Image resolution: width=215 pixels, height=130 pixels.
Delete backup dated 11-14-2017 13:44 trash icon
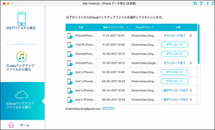(x=191, y=36)
